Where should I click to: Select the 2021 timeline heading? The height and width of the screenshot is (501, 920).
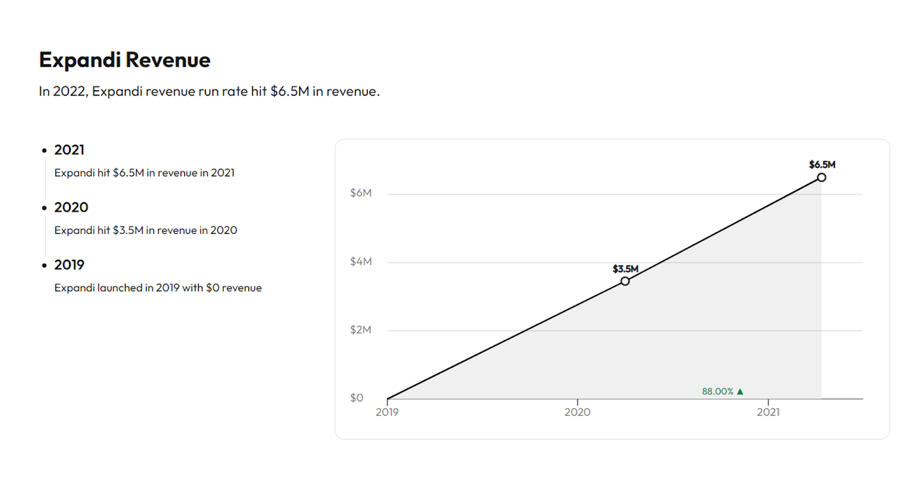click(69, 150)
